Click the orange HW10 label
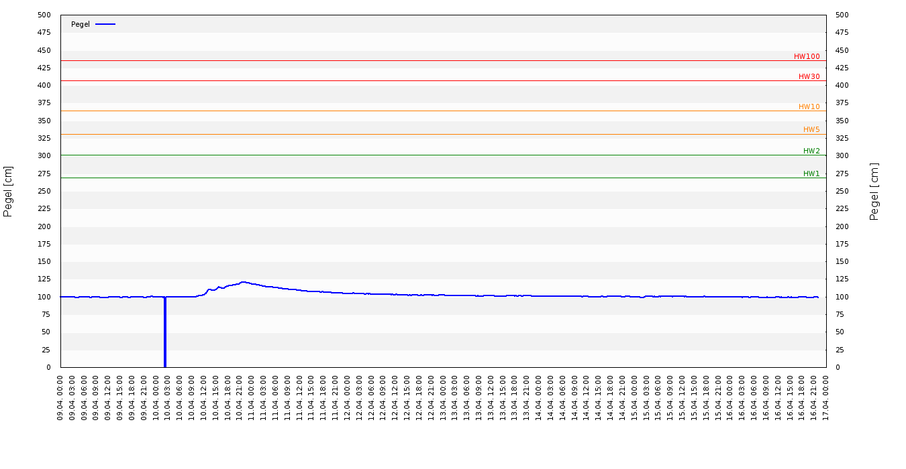The width and height of the screenshot is (906, 469). pyautogui.click(x=809, y=107)
